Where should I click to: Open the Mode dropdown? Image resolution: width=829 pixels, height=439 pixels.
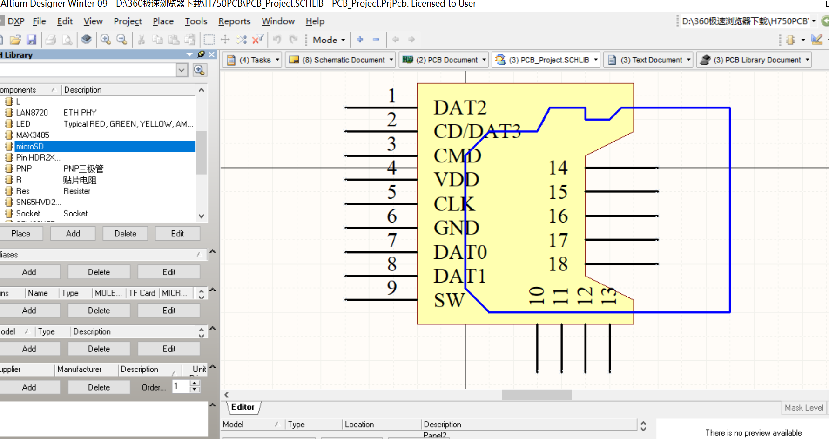(x=329, y=40)
